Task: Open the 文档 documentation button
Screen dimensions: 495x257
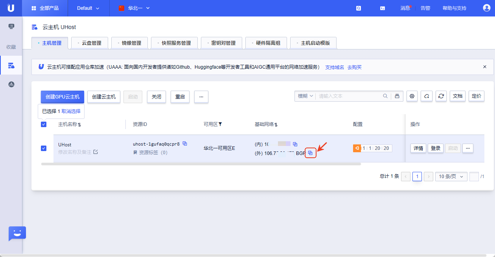Action: coord(458,96)
